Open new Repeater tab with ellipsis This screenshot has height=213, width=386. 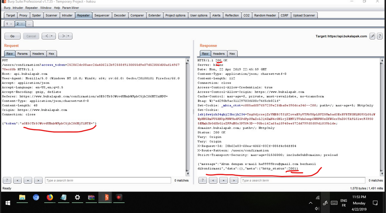click(29, 24)
